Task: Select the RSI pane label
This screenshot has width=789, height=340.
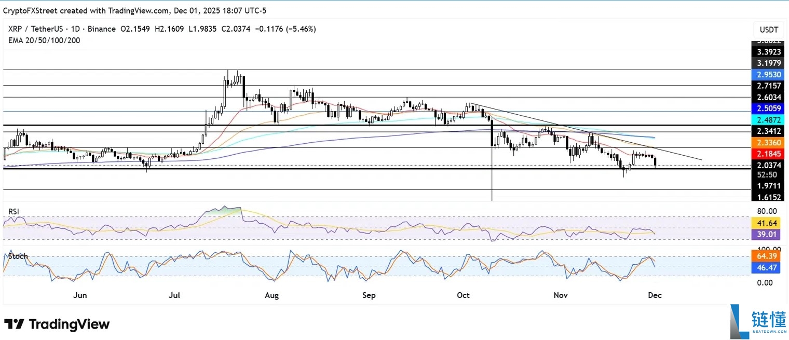Action: [13, 211]
